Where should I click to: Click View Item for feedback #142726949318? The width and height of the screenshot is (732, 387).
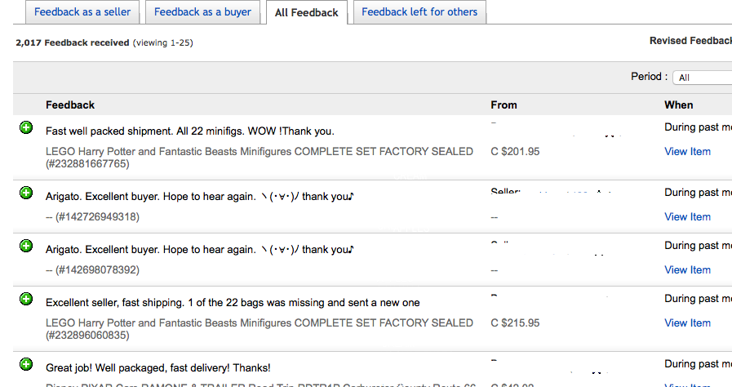[x=687, y=216]
